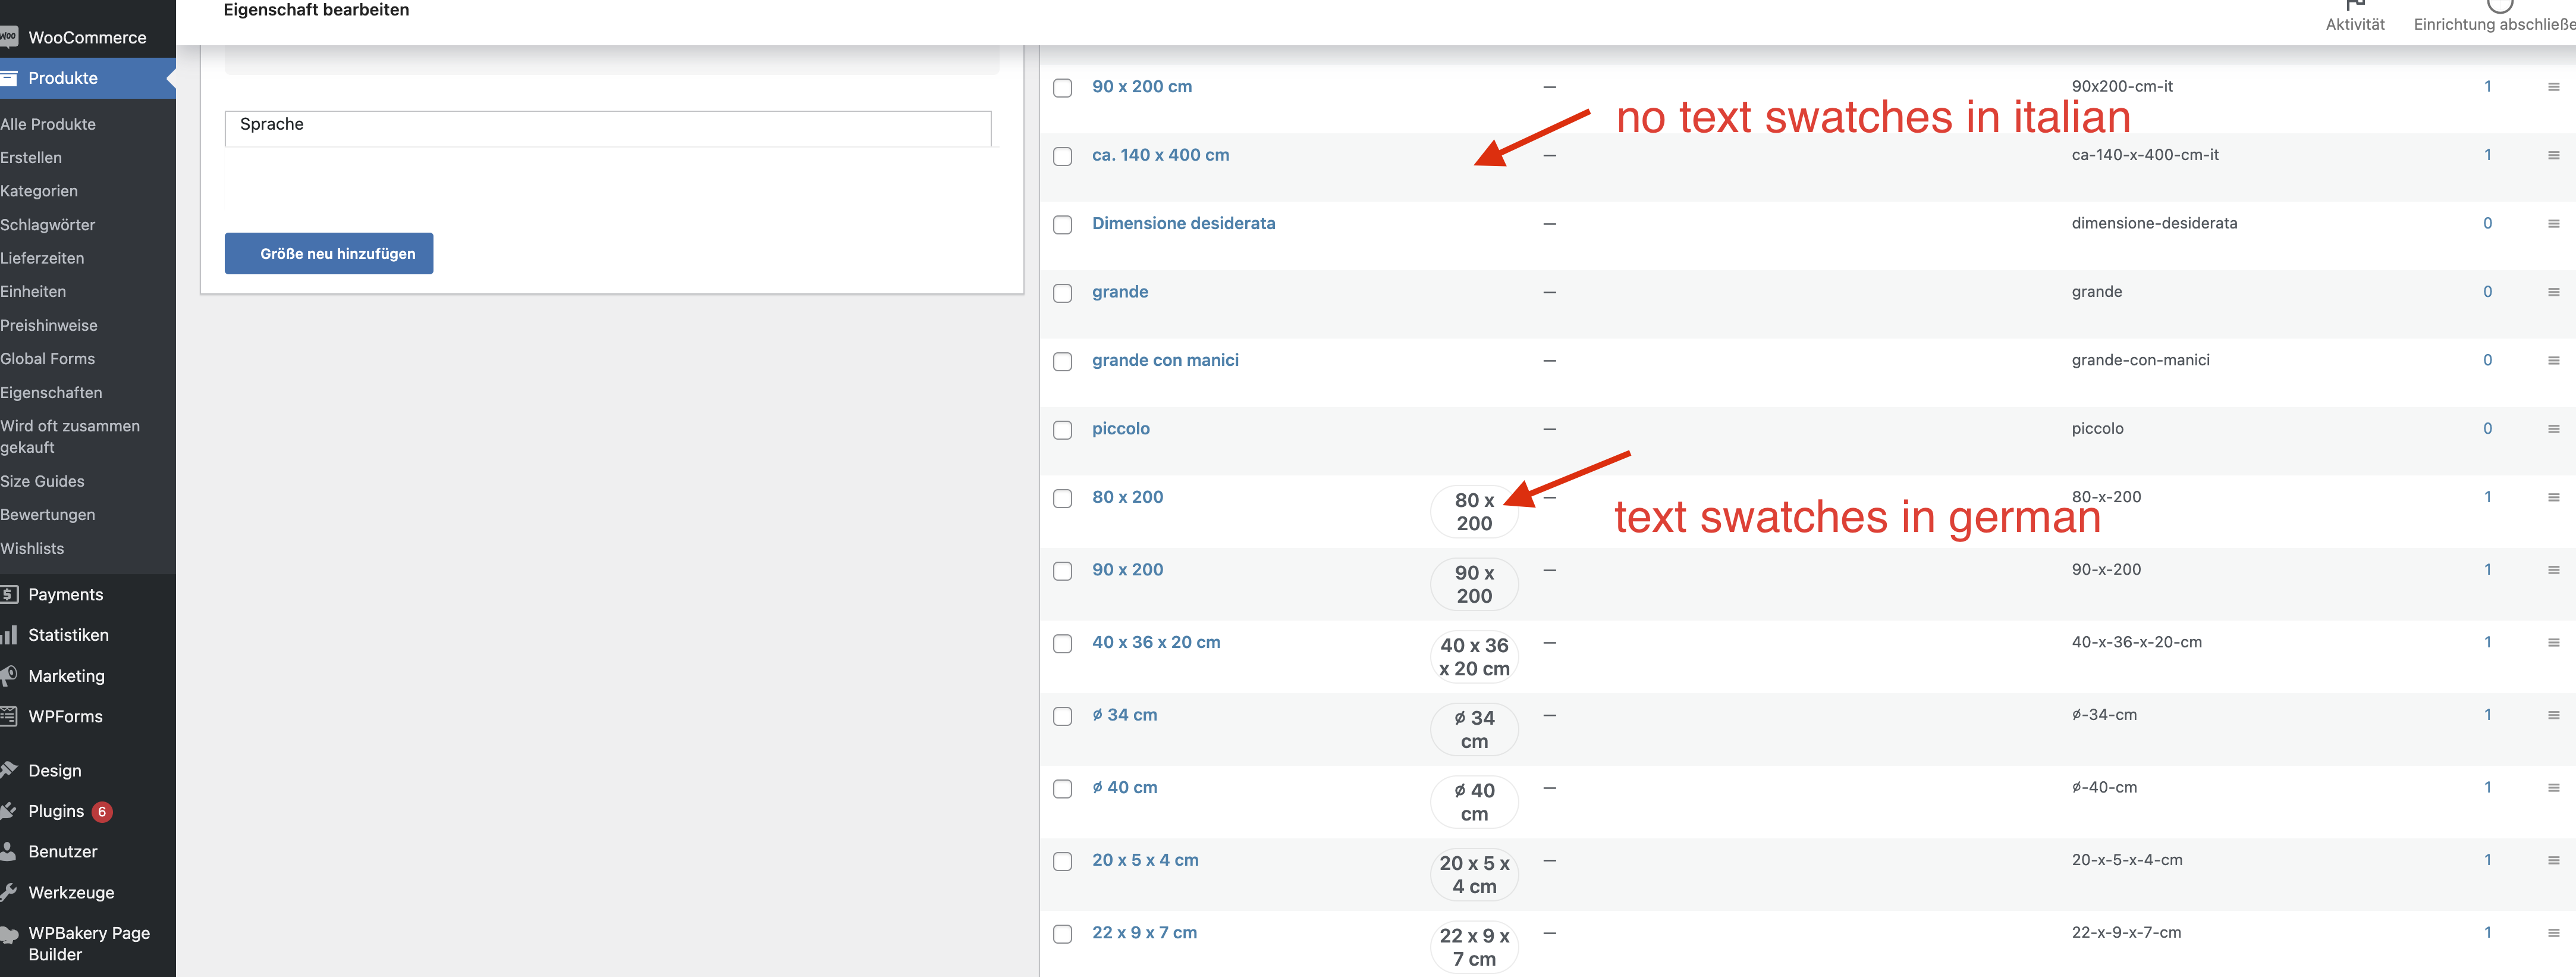Select the Dimensione desiderata row checkbox

click(x=1062, y=226)
